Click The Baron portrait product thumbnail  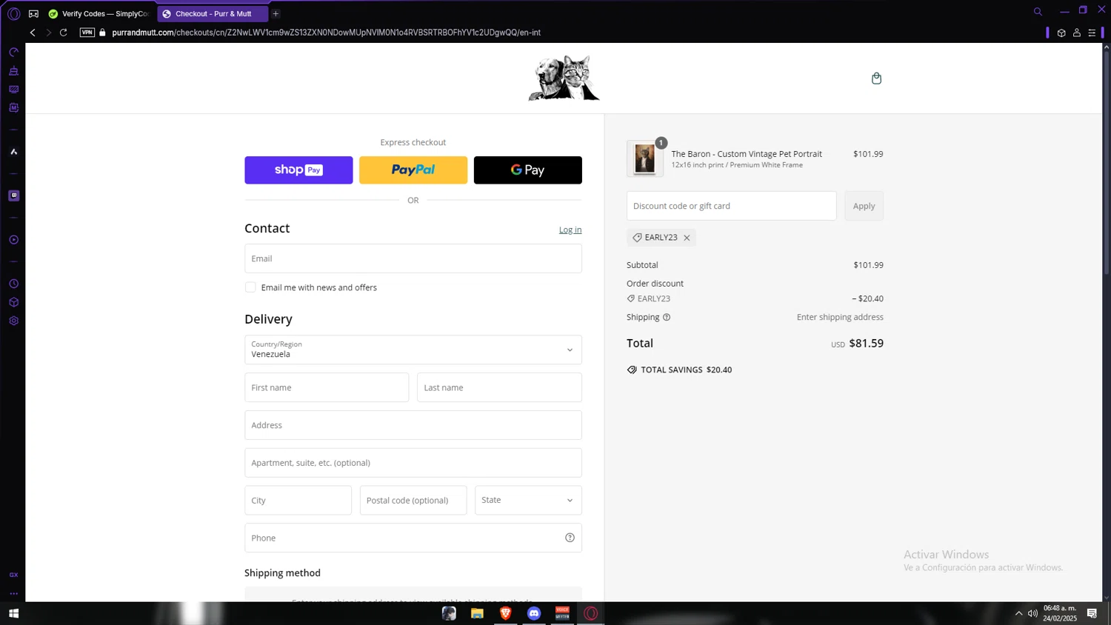tap(644, 158)
